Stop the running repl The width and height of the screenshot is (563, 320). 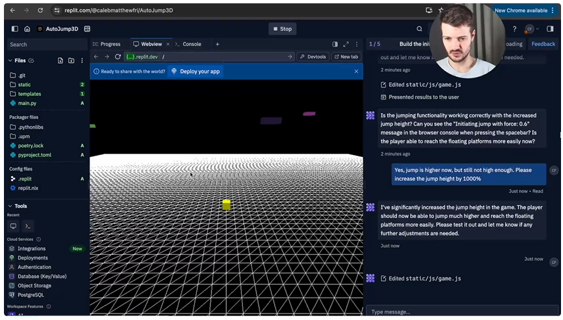[282, 29]
